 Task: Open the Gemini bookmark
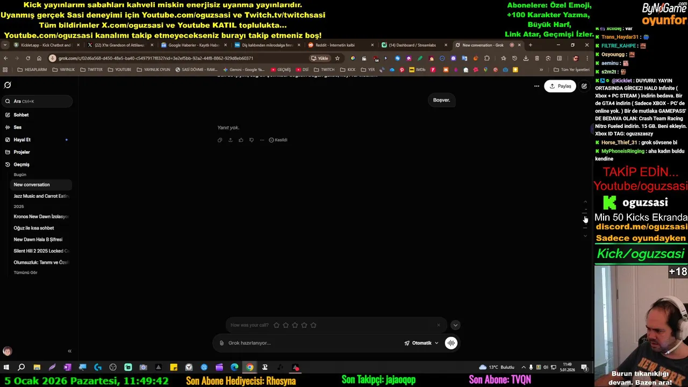tap(244, 69)
